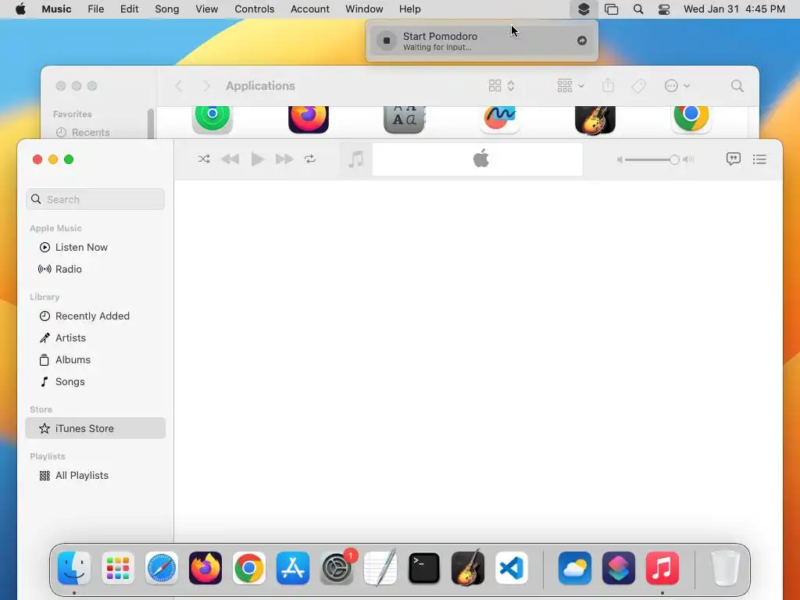Select Font Book app in Finder window
The height and width of the screenshot is (600, 800).
(x=404, y=119)
